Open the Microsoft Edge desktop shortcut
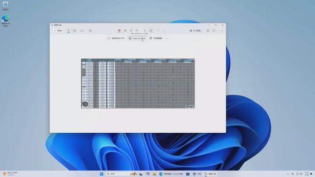 coord(5,21)
